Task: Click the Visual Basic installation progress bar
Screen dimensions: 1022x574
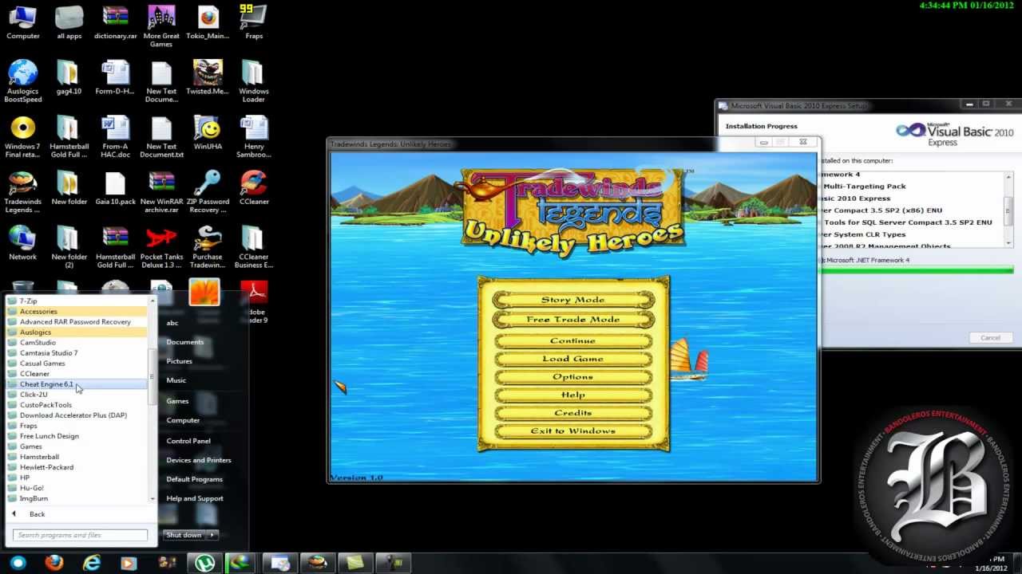Action: pos(917,271)
